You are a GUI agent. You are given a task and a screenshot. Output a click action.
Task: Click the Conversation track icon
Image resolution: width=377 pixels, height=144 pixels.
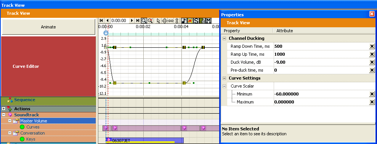[x=16, y=133]
